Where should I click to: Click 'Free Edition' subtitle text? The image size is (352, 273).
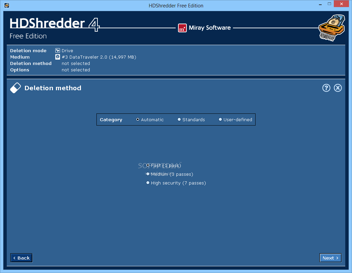click(x=28, y=36)
